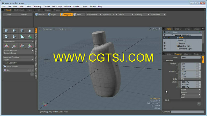Open the Render menu

pyautogui.click(x=76, y=6)
